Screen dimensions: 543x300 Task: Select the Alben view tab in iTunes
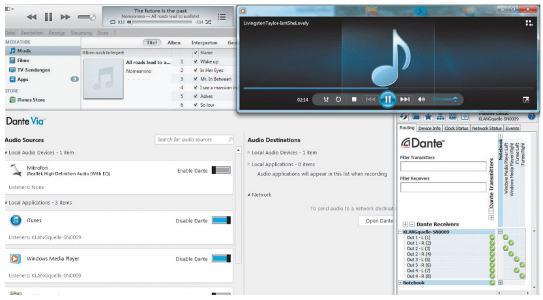coord(174,42)
